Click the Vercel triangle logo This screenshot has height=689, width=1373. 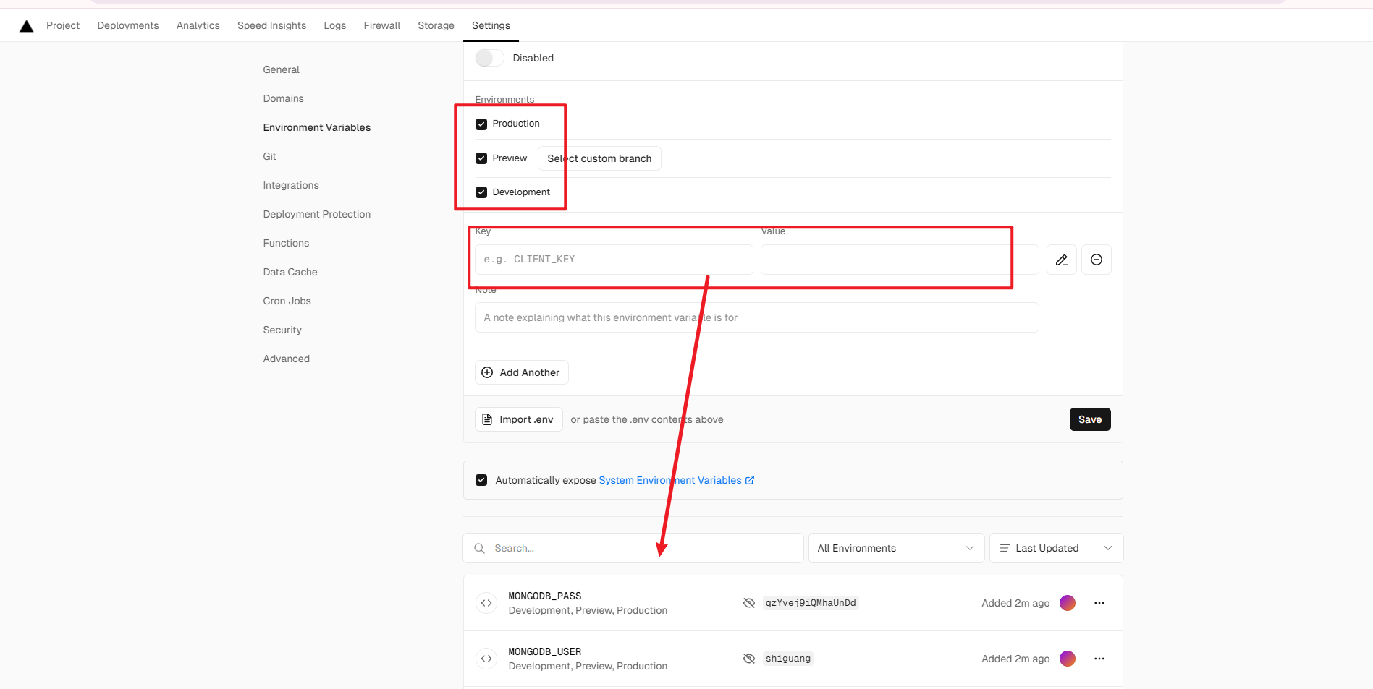pos(27,26)
